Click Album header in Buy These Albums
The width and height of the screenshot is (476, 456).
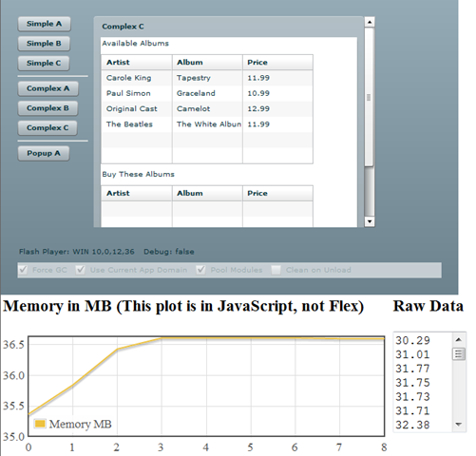(x=207, y=193)
